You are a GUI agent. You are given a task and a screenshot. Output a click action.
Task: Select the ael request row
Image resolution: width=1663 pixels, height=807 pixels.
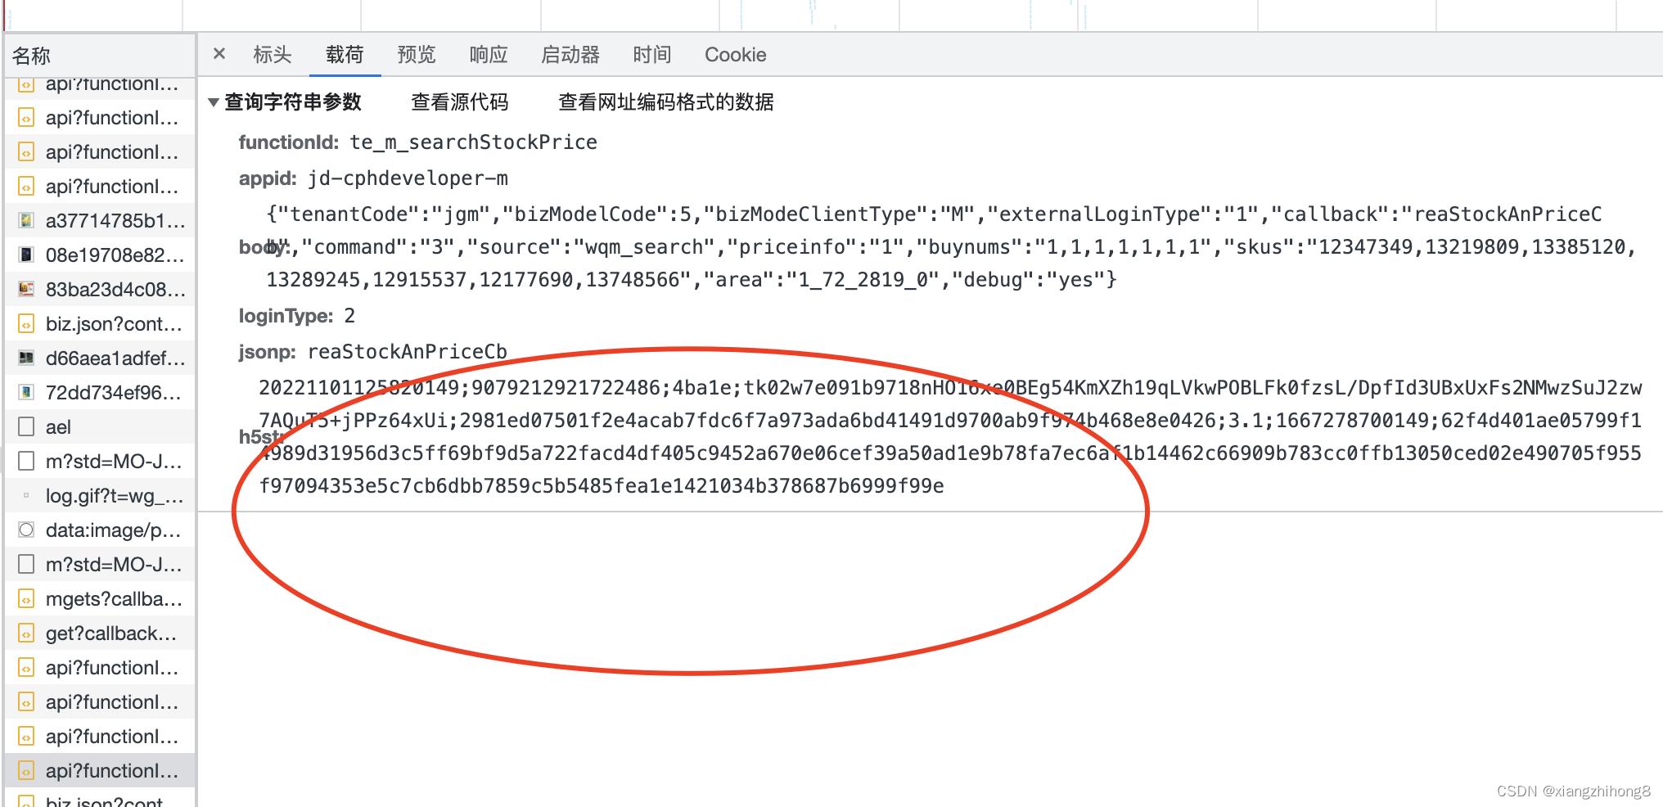tap(100, 427)
